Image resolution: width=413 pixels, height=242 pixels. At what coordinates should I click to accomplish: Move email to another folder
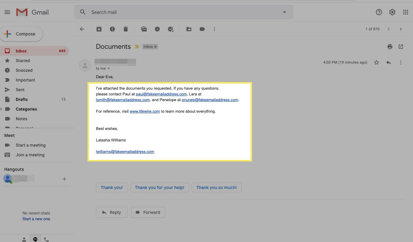point(189,29)
